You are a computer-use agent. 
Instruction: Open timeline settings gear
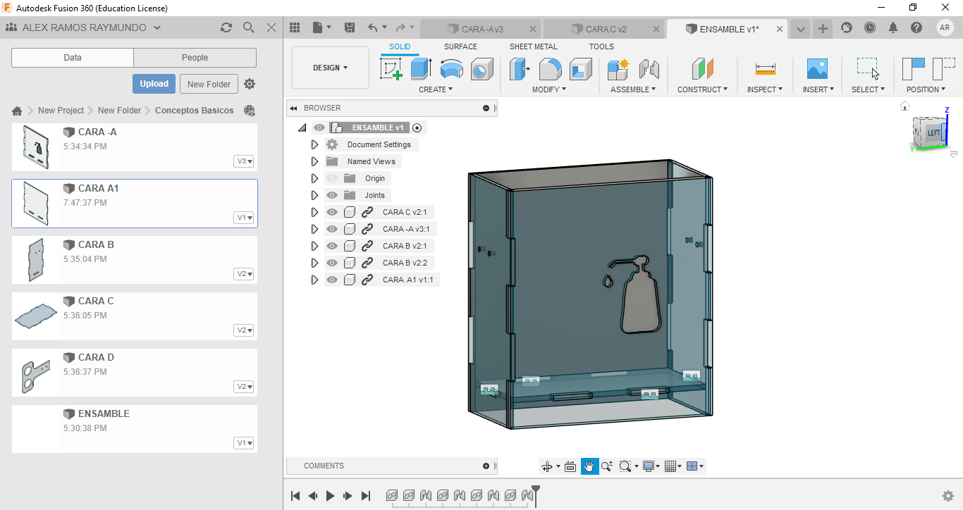pos(948,496)
